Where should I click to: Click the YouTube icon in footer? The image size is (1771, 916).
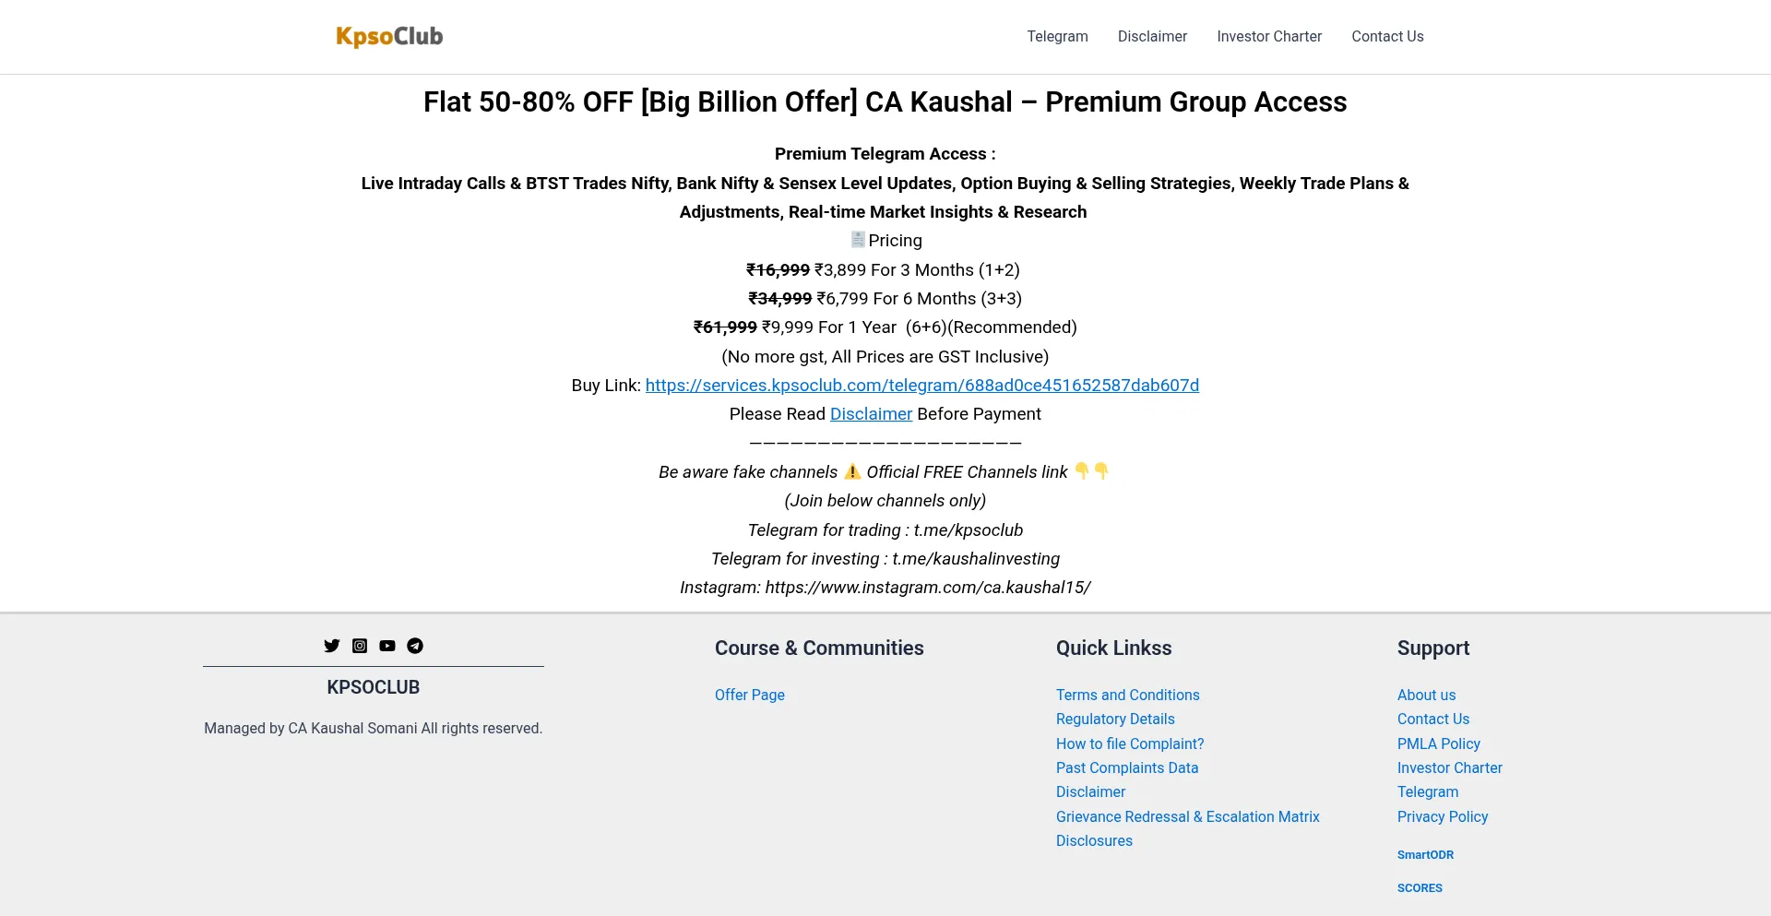tap(387, 646)
